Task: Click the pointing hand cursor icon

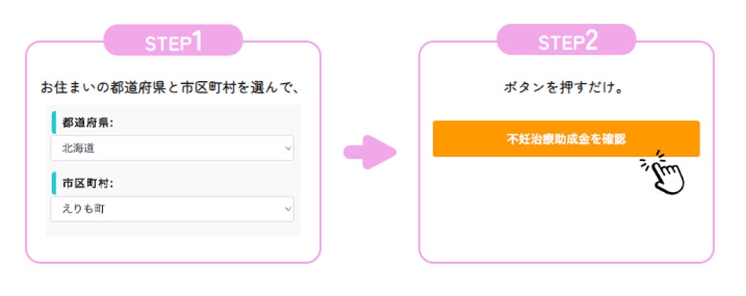Action: [x=669, y=178]
